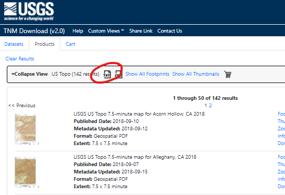Click the << Previous page control
Screen dimensions: 285x195
[22, 106]
